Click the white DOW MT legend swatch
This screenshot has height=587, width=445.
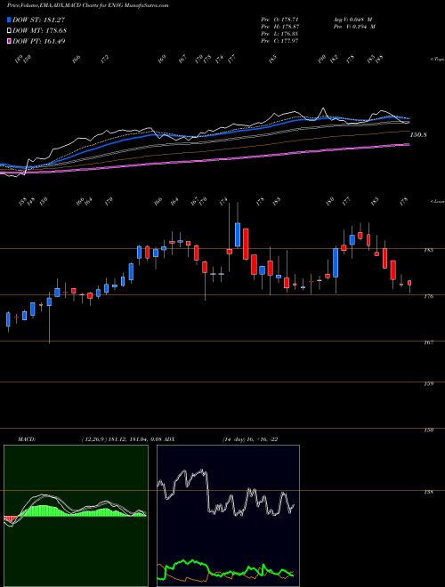click(10, 31)
